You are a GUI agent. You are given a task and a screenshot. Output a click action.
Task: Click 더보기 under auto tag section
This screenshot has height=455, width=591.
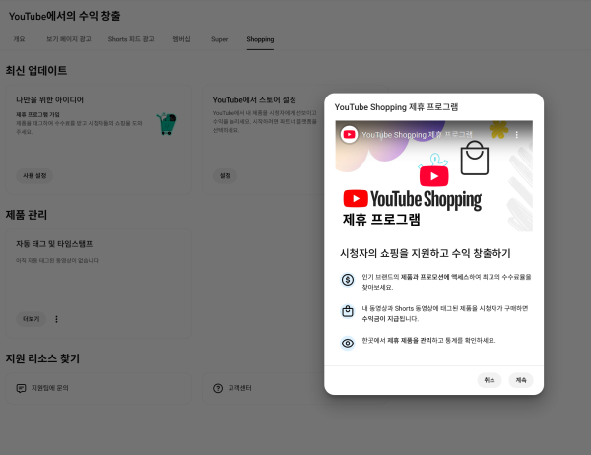[x=31, y=319]
